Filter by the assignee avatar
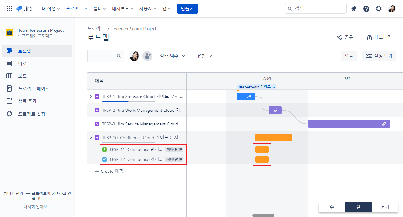The image size is (403, 217). tap(134, 56)
